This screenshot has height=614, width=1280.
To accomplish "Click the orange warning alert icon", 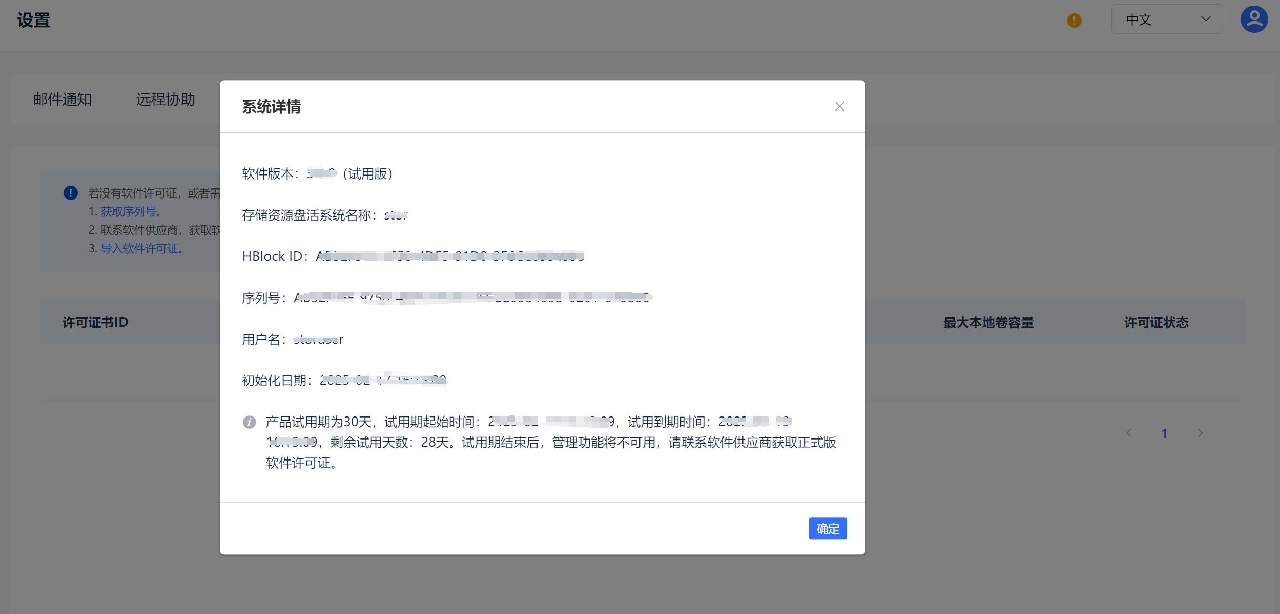I will 1074,20.
